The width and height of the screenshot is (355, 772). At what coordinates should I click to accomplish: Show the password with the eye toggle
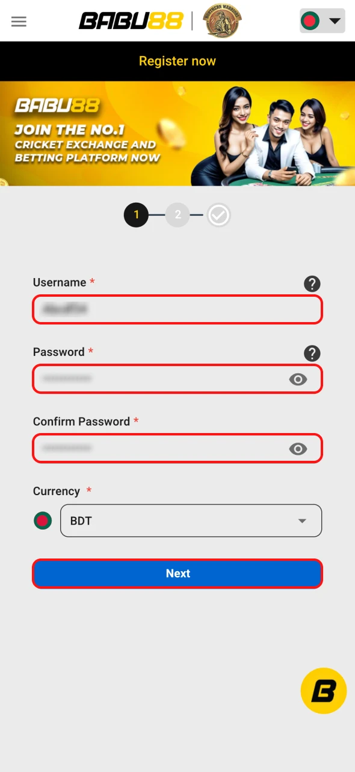coord(298,379)
